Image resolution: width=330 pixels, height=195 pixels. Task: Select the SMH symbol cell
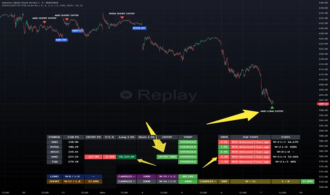point(54,142)
